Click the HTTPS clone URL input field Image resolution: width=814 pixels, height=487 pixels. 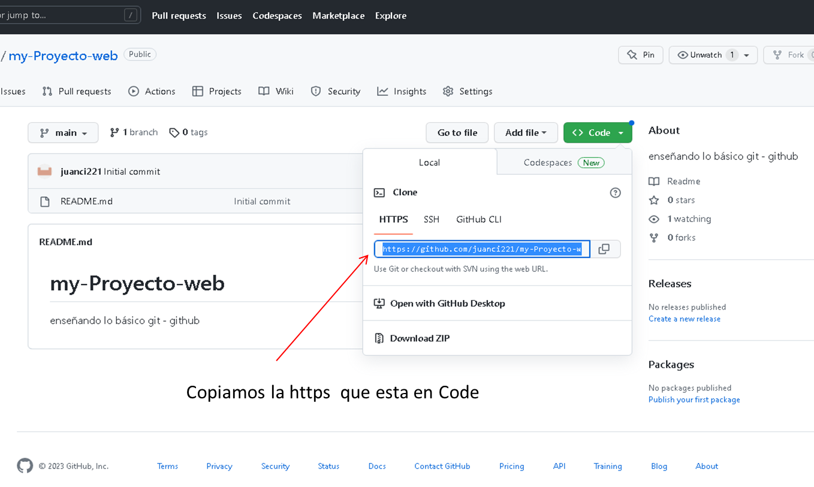(483, 249)
